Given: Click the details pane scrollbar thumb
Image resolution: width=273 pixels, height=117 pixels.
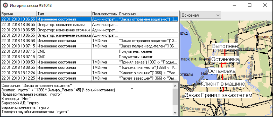Looking at the screenshot, I should pyautogui.click(x=175, y=96).
